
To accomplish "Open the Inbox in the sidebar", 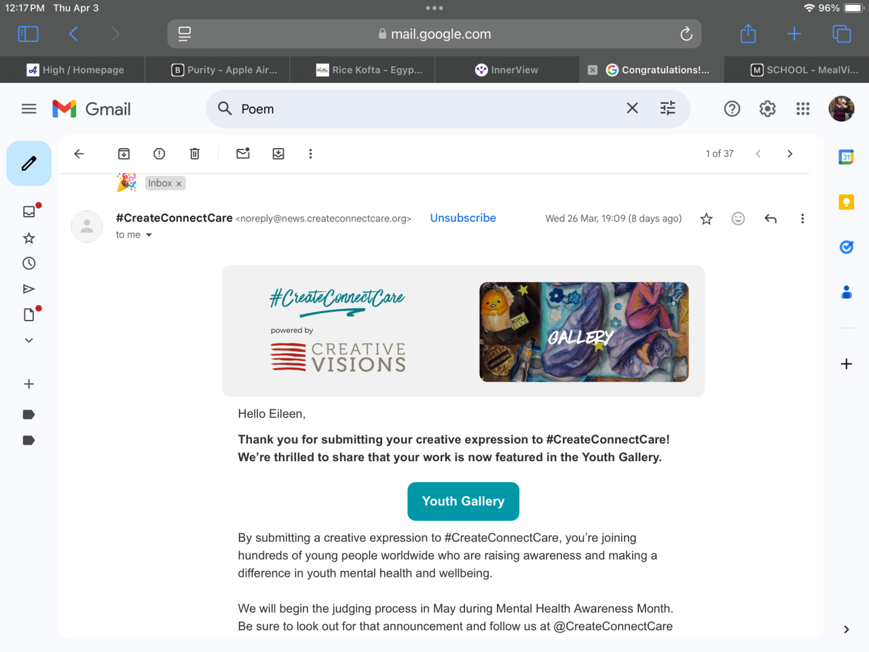I will point(29,211).
